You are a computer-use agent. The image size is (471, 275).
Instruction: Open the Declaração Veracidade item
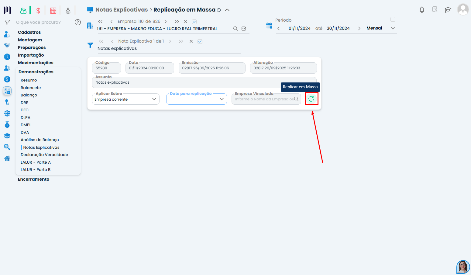(44, 155)
